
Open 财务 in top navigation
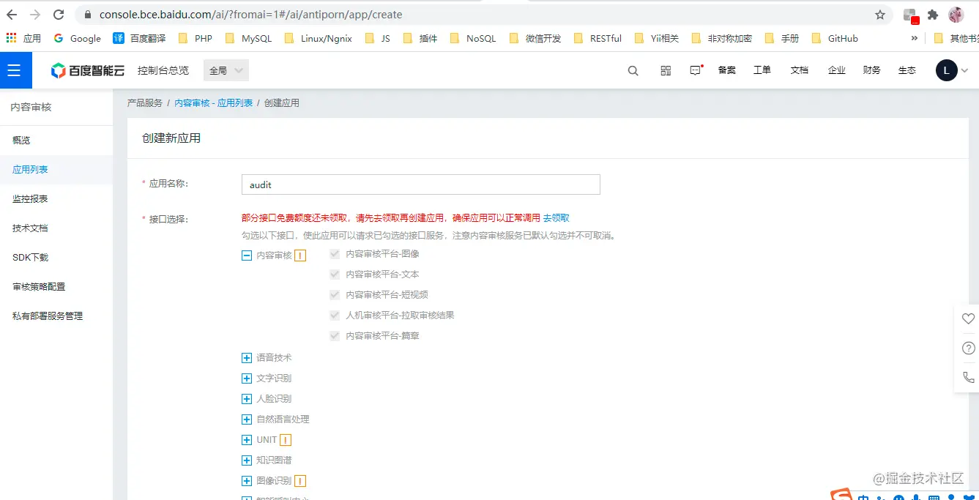(871, 70)
